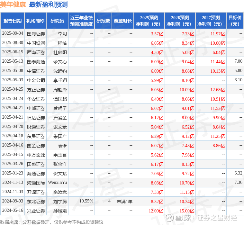Select researcher 李明

[62, 34]
